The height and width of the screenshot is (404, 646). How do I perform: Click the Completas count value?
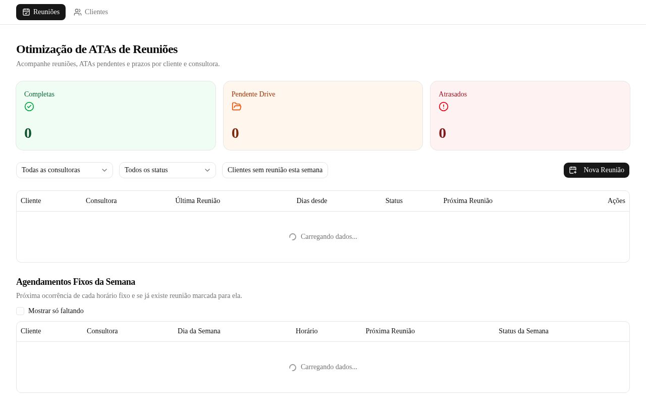coord(28,133)
